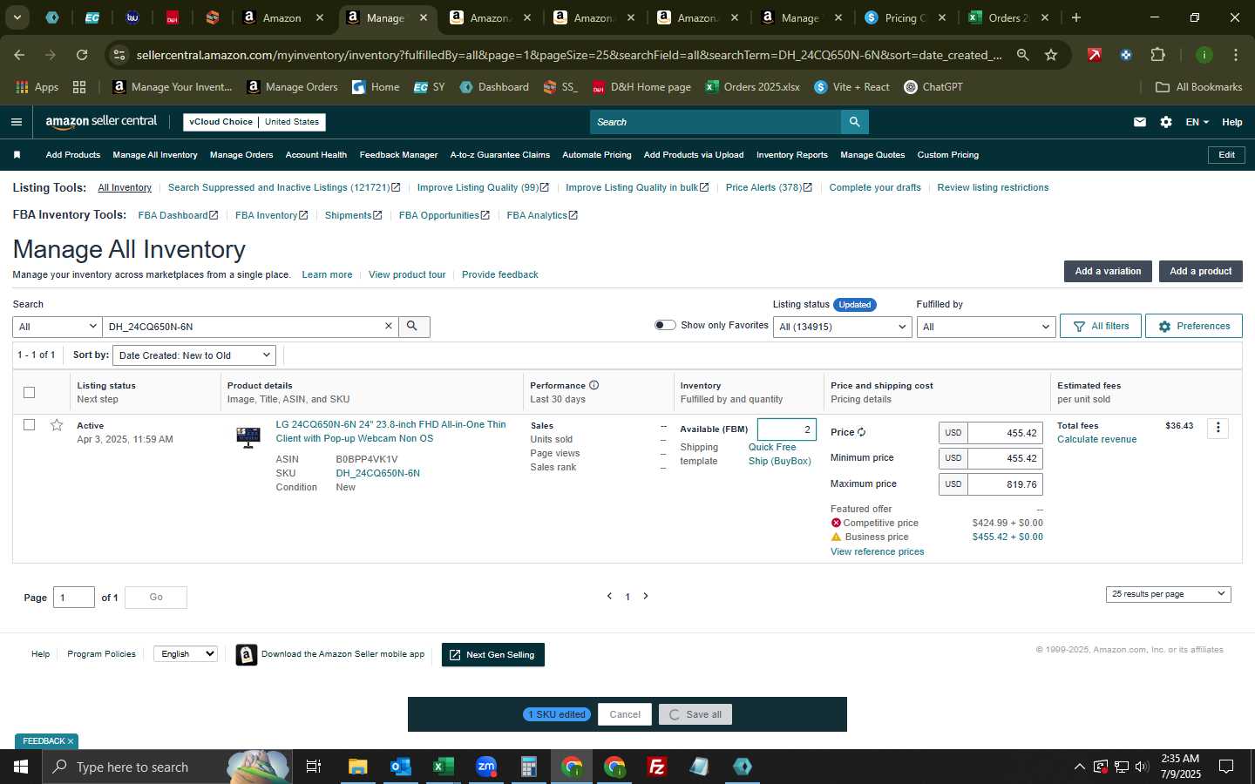
Task: Click the Edit button in navigation bar
Action: (x=1226, y=155)
